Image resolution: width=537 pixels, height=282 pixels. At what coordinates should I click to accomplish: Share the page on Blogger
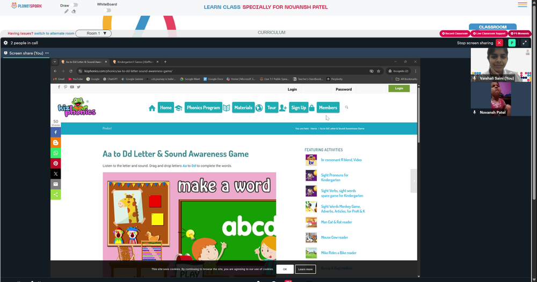(55, 143)
